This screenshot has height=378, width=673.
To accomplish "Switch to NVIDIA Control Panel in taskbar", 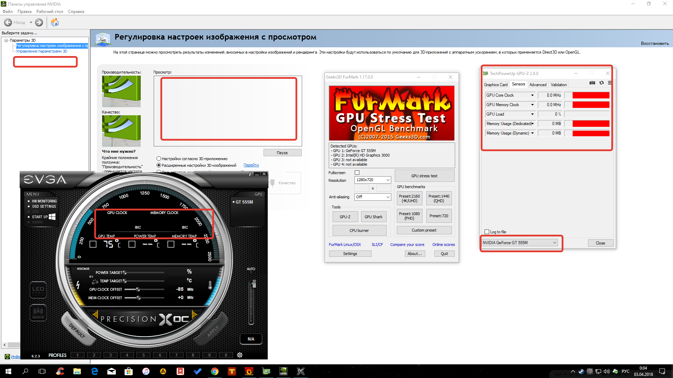I will click(284, 371).
